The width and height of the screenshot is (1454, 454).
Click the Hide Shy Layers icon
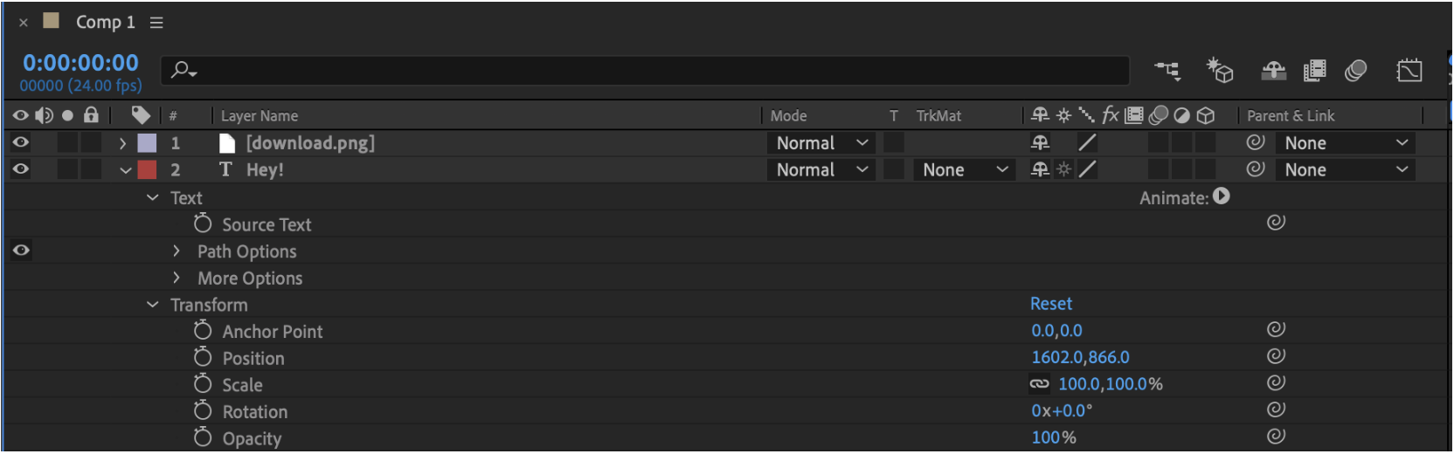click(1273, 71)
